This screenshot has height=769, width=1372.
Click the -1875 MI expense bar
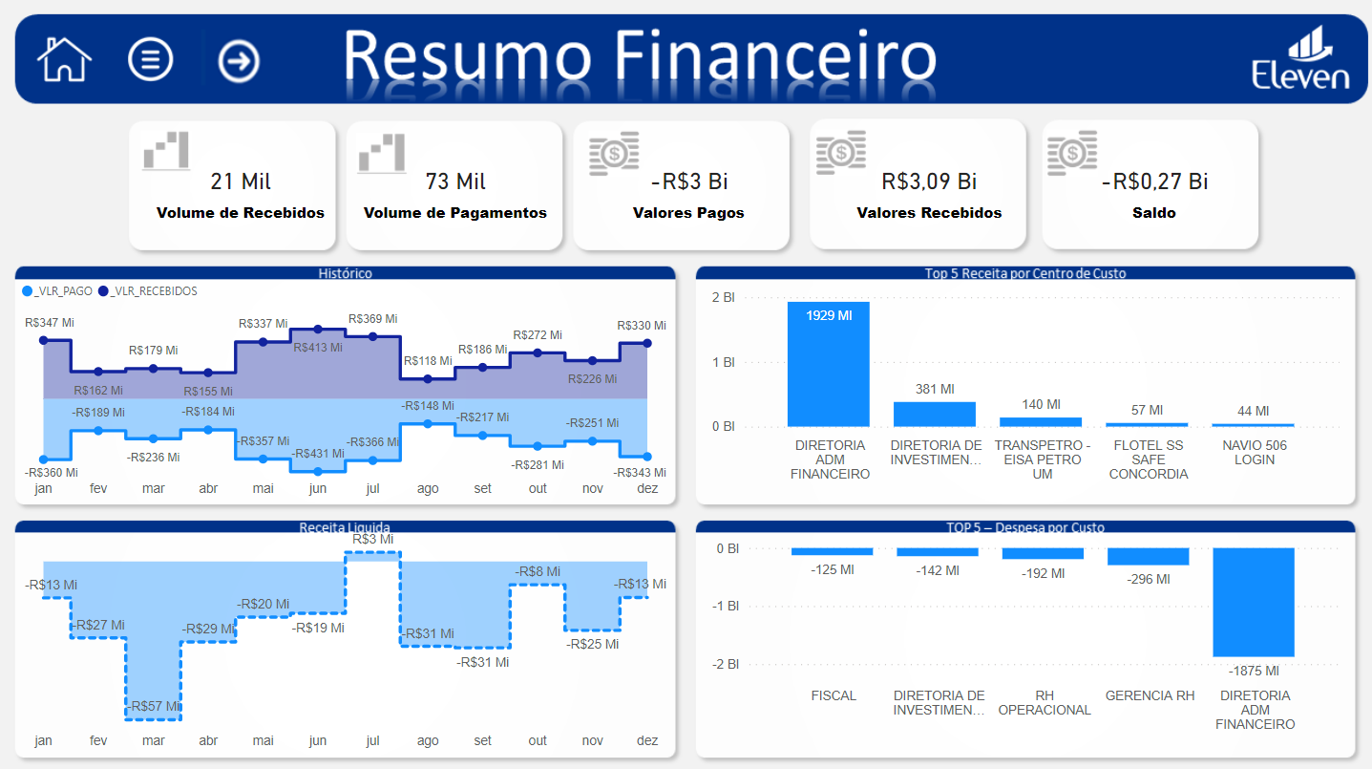pos(1253,602)
